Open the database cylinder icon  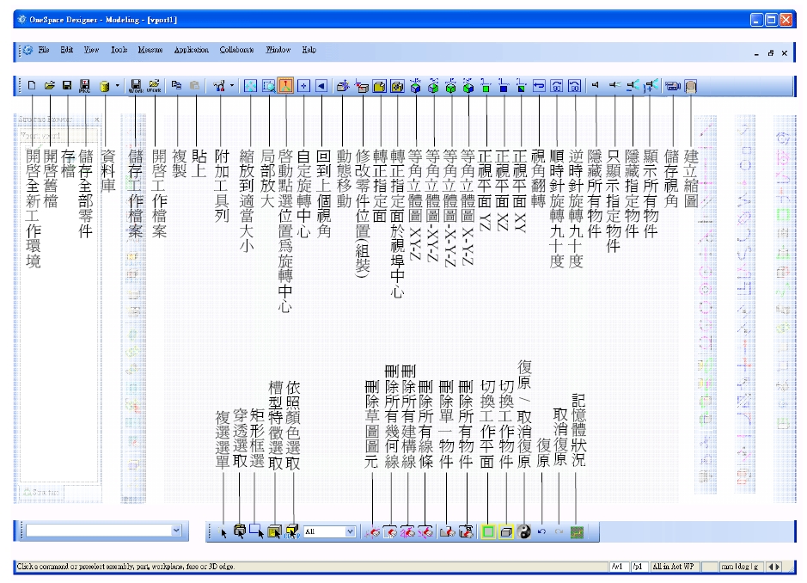click(x=105, y=86)
